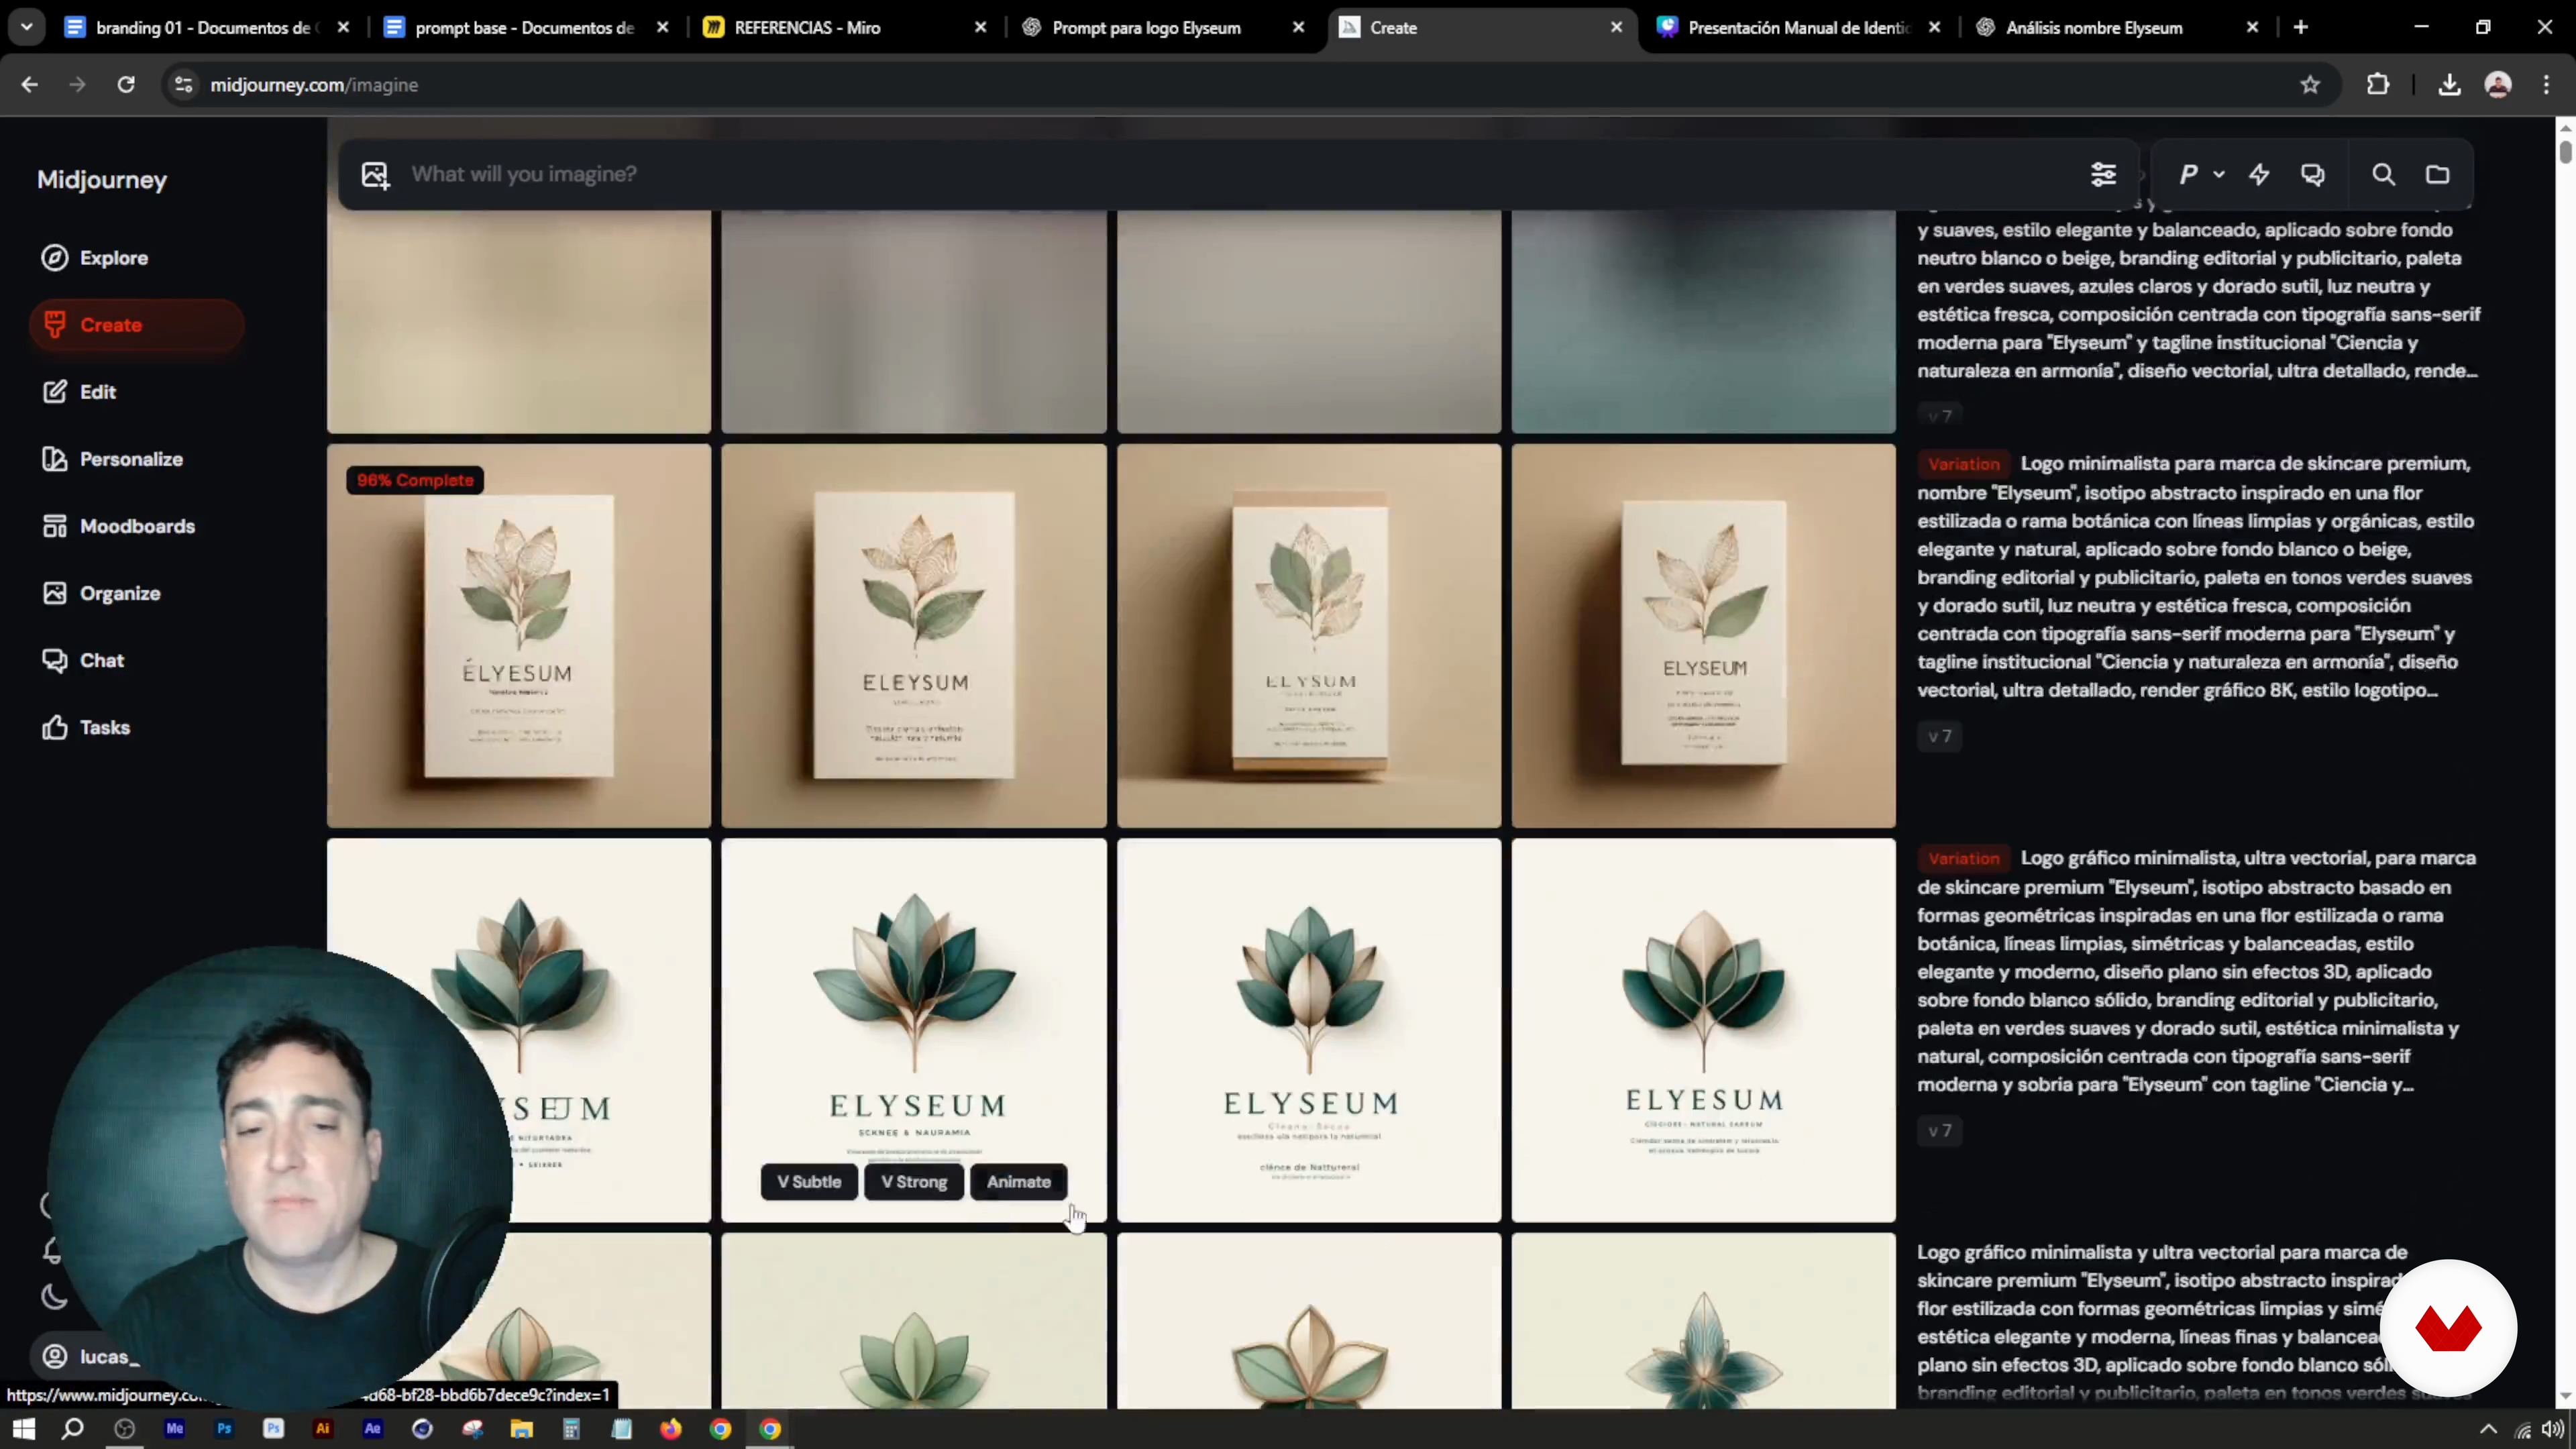Launch Adobe Media Encoder from taskbar
Image resolution: width=2576 pixels, height=1449 pixels.
175,1429
